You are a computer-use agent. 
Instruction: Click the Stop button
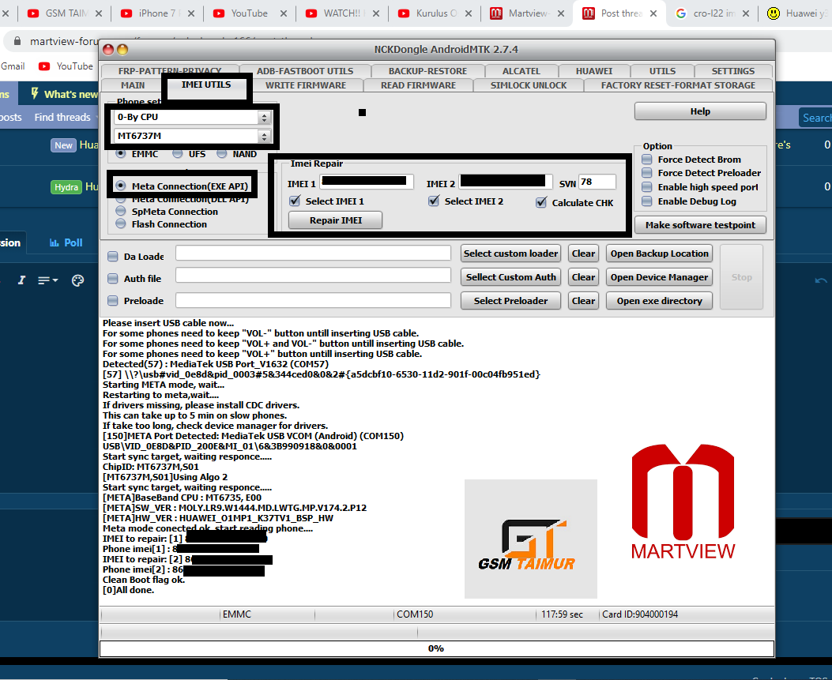point(742,277)
